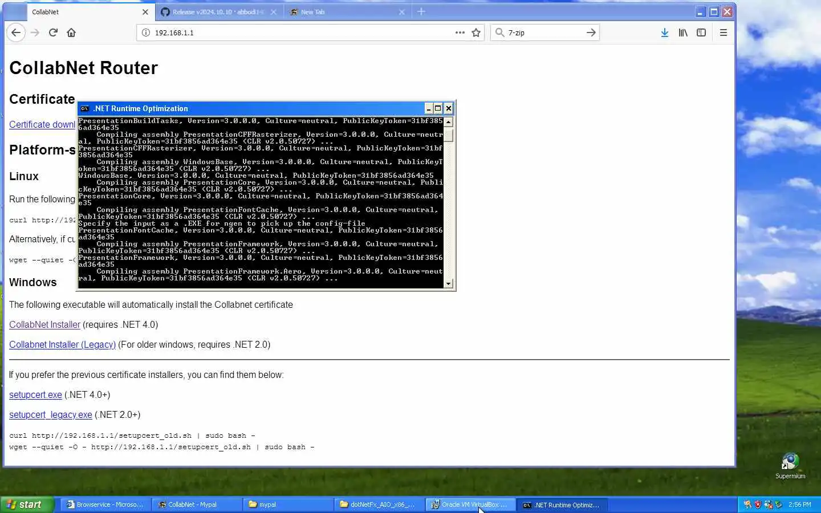Open the Windows Start menu

[x=27, y=504]
